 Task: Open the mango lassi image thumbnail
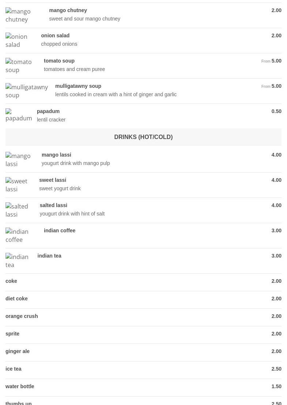click(x=18, y=160)
